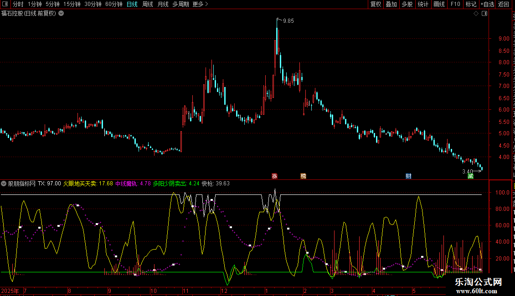Open the 多股 multi-stock view
515x296 pixels.
tap(407, 4)
